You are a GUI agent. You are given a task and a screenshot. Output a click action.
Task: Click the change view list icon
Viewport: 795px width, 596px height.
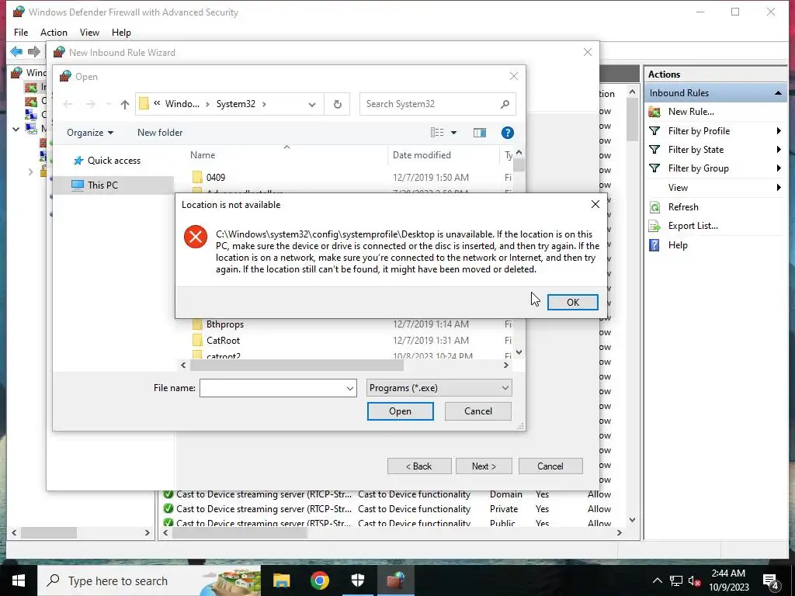(437, 133)
